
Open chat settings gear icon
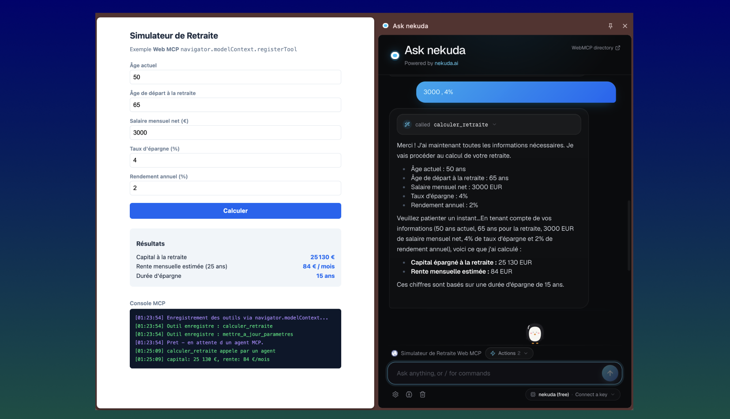[x=395, y=394]
